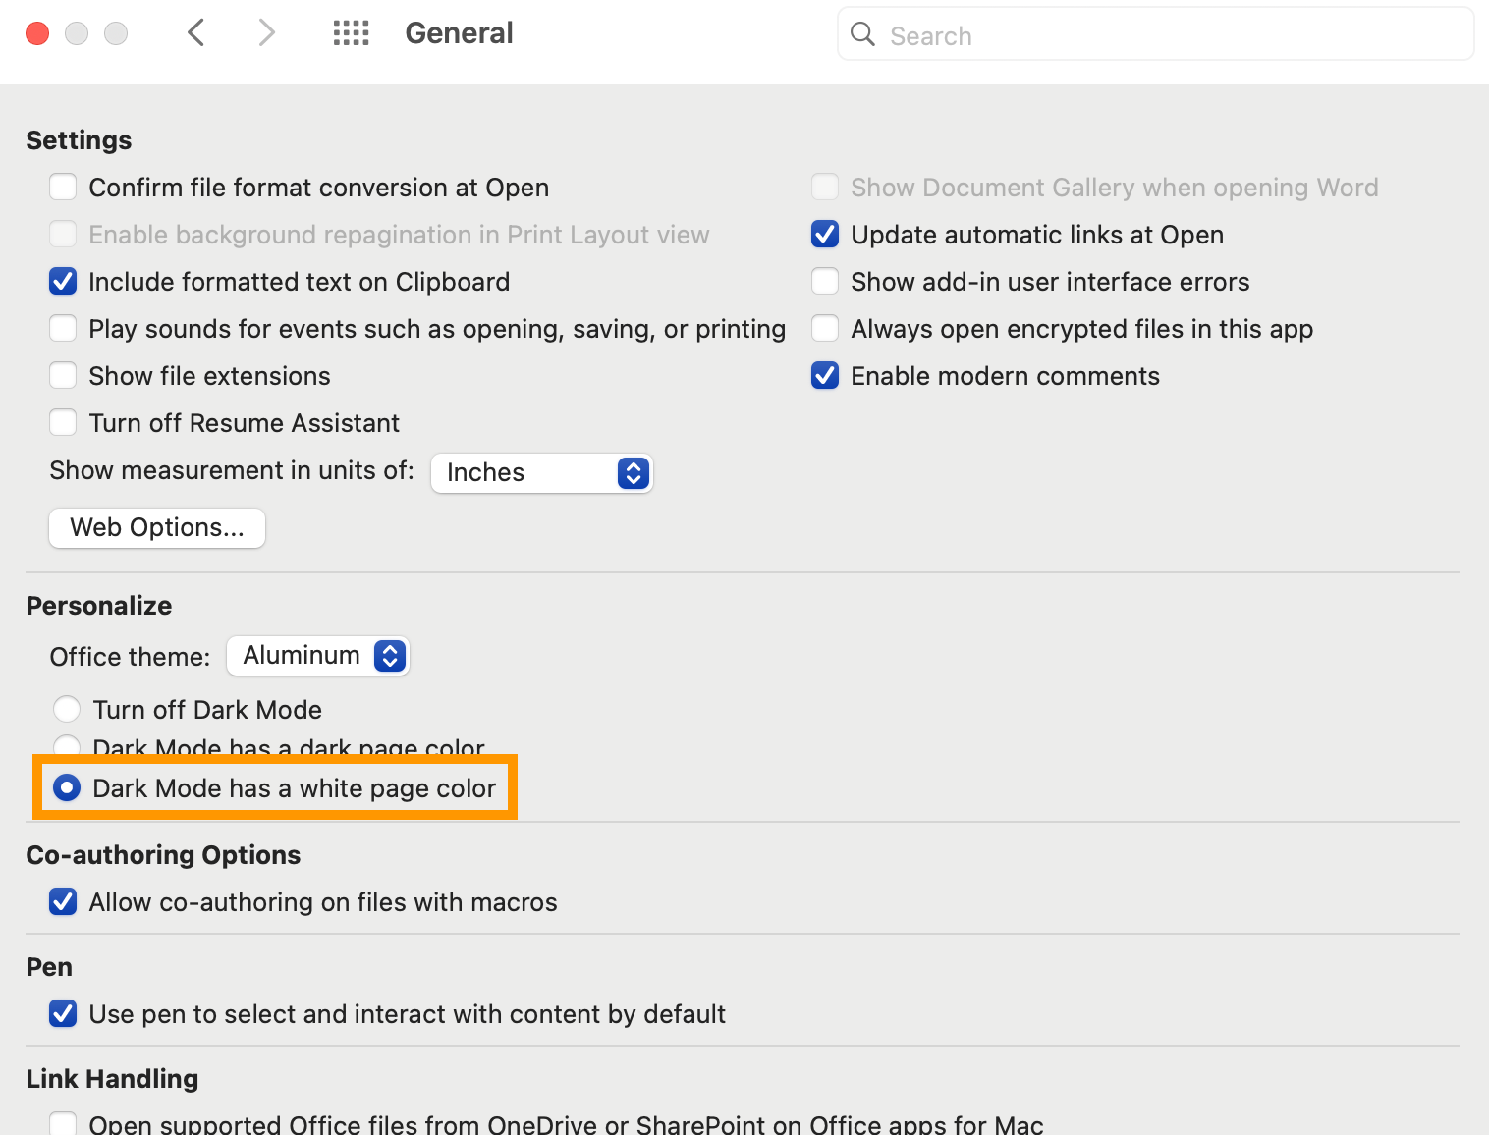1489x1135 pixels.
Task: Click the forward navigation arrow
Action: tap(266, 33)
